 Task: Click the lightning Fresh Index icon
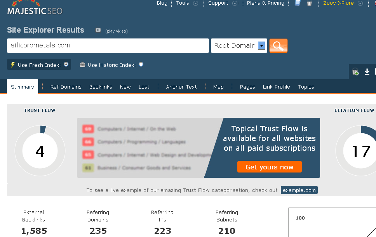pyautogui.click(x=13, y=64)
